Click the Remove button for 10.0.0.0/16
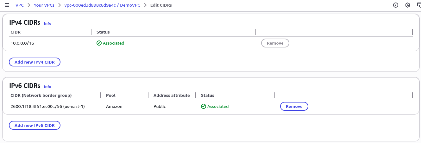 point(275,43)
